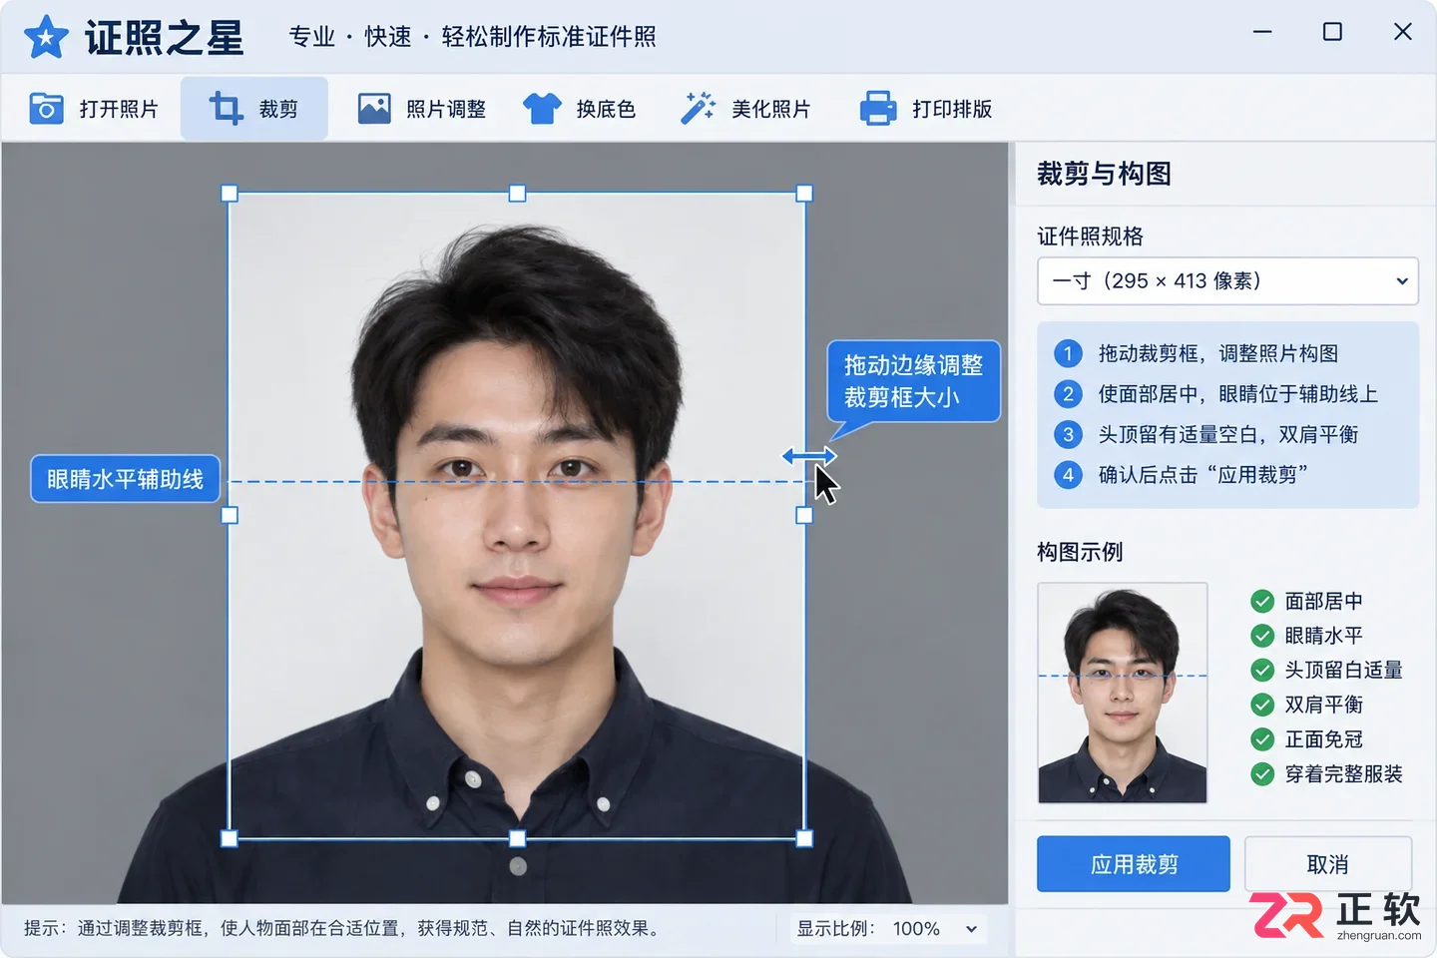The height and width of the screenshot is (958, 1437).
Task: Click top-middle crop edge handle
Action: tap(517, 194)
